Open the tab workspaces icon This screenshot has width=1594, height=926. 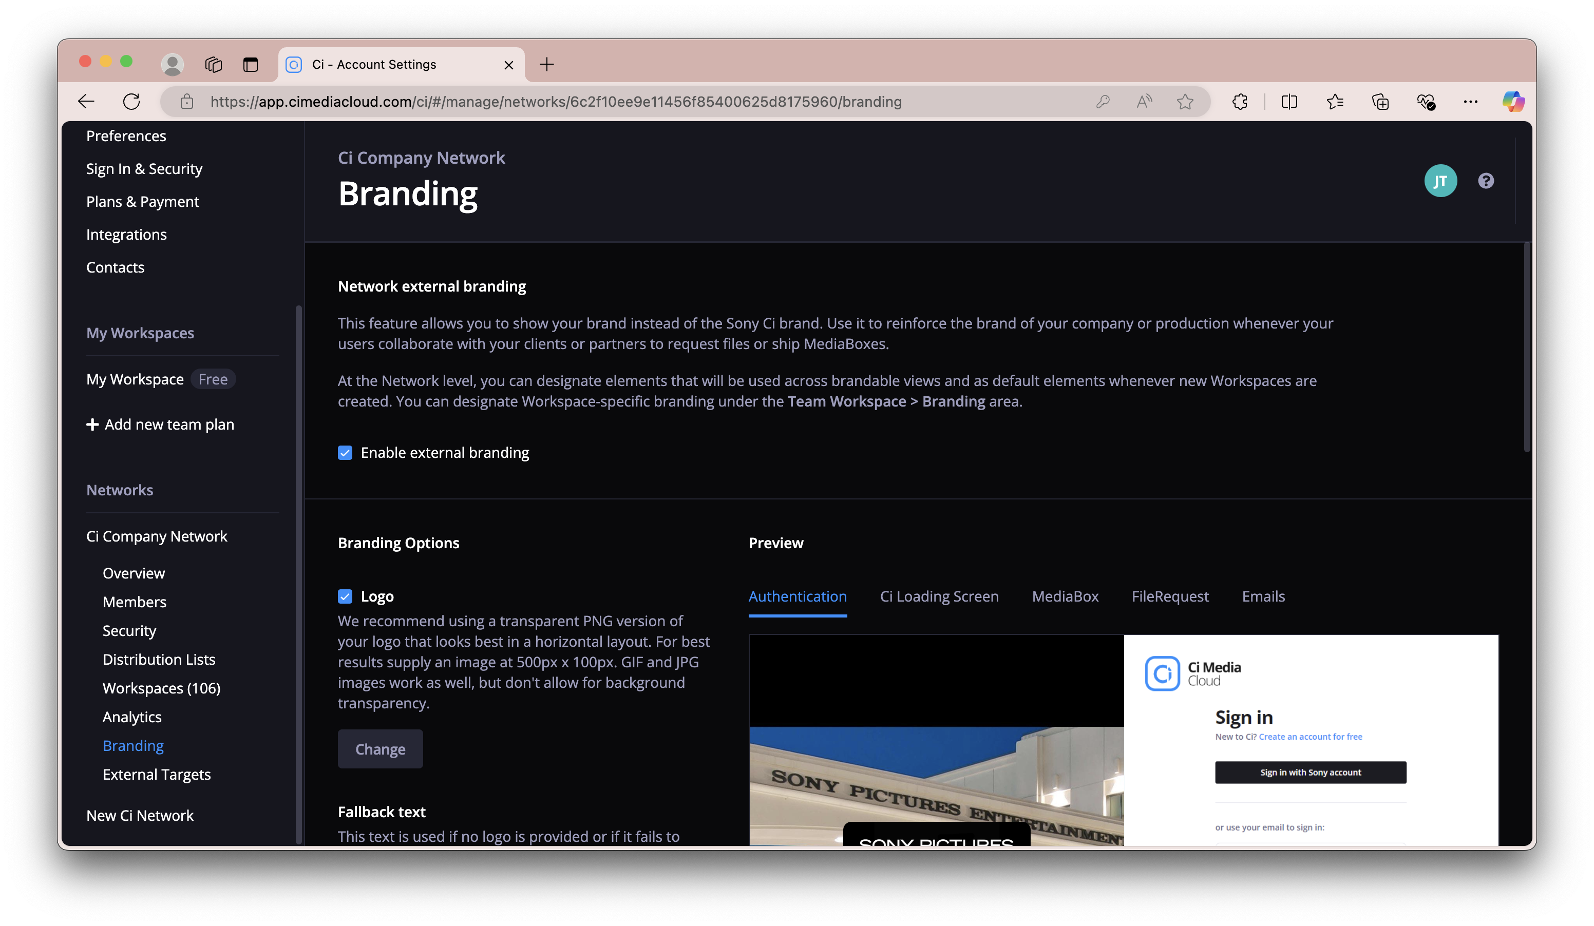coord(213,64)
